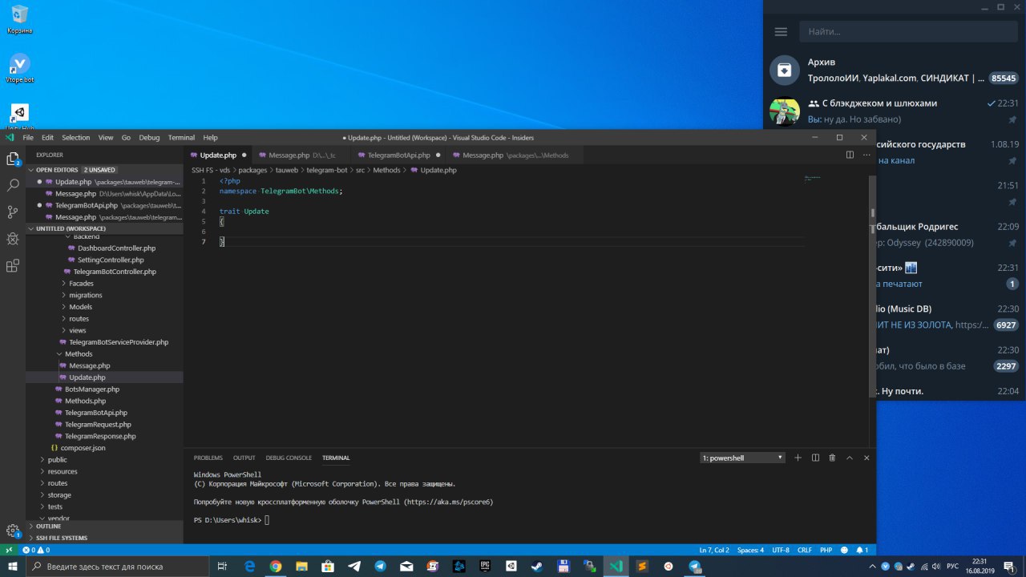The width and height of the screenshot is (1026, 577).
Task: Split the terminal panel
Action: (x=815, y=458)
